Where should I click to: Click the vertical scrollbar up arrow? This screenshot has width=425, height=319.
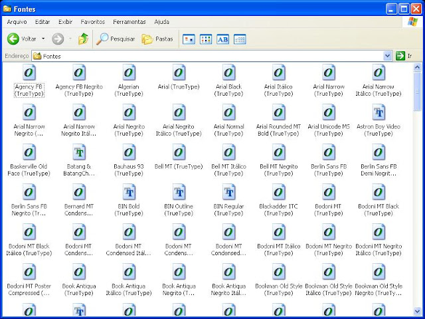click(417, 67)
